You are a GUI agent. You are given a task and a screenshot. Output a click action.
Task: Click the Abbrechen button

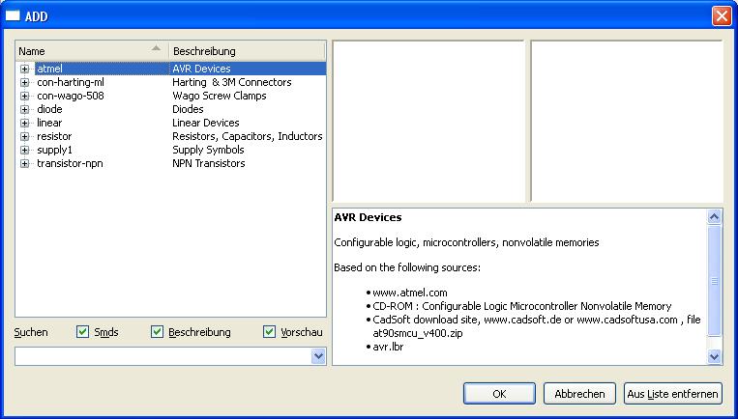(579, 394)
